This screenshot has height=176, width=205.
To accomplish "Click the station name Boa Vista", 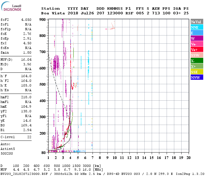I will (53, 13).
